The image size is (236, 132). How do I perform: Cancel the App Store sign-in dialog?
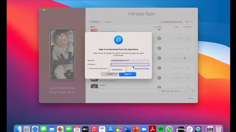[109, 74]
